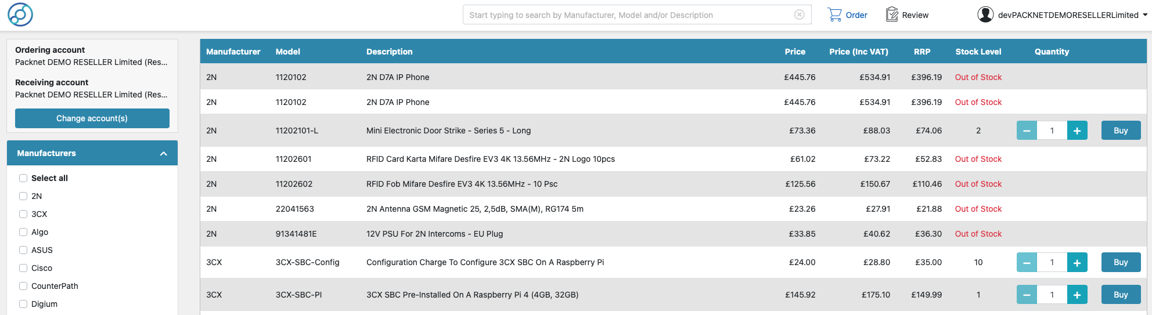
Task: Click the 2N Antenna GSM Magnetic description
Action: pos(475,209)
